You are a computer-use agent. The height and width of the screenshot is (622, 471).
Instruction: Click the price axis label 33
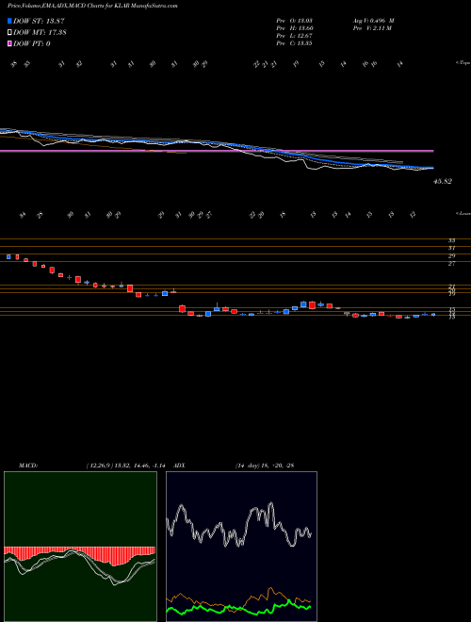click(x=451, y=240)
